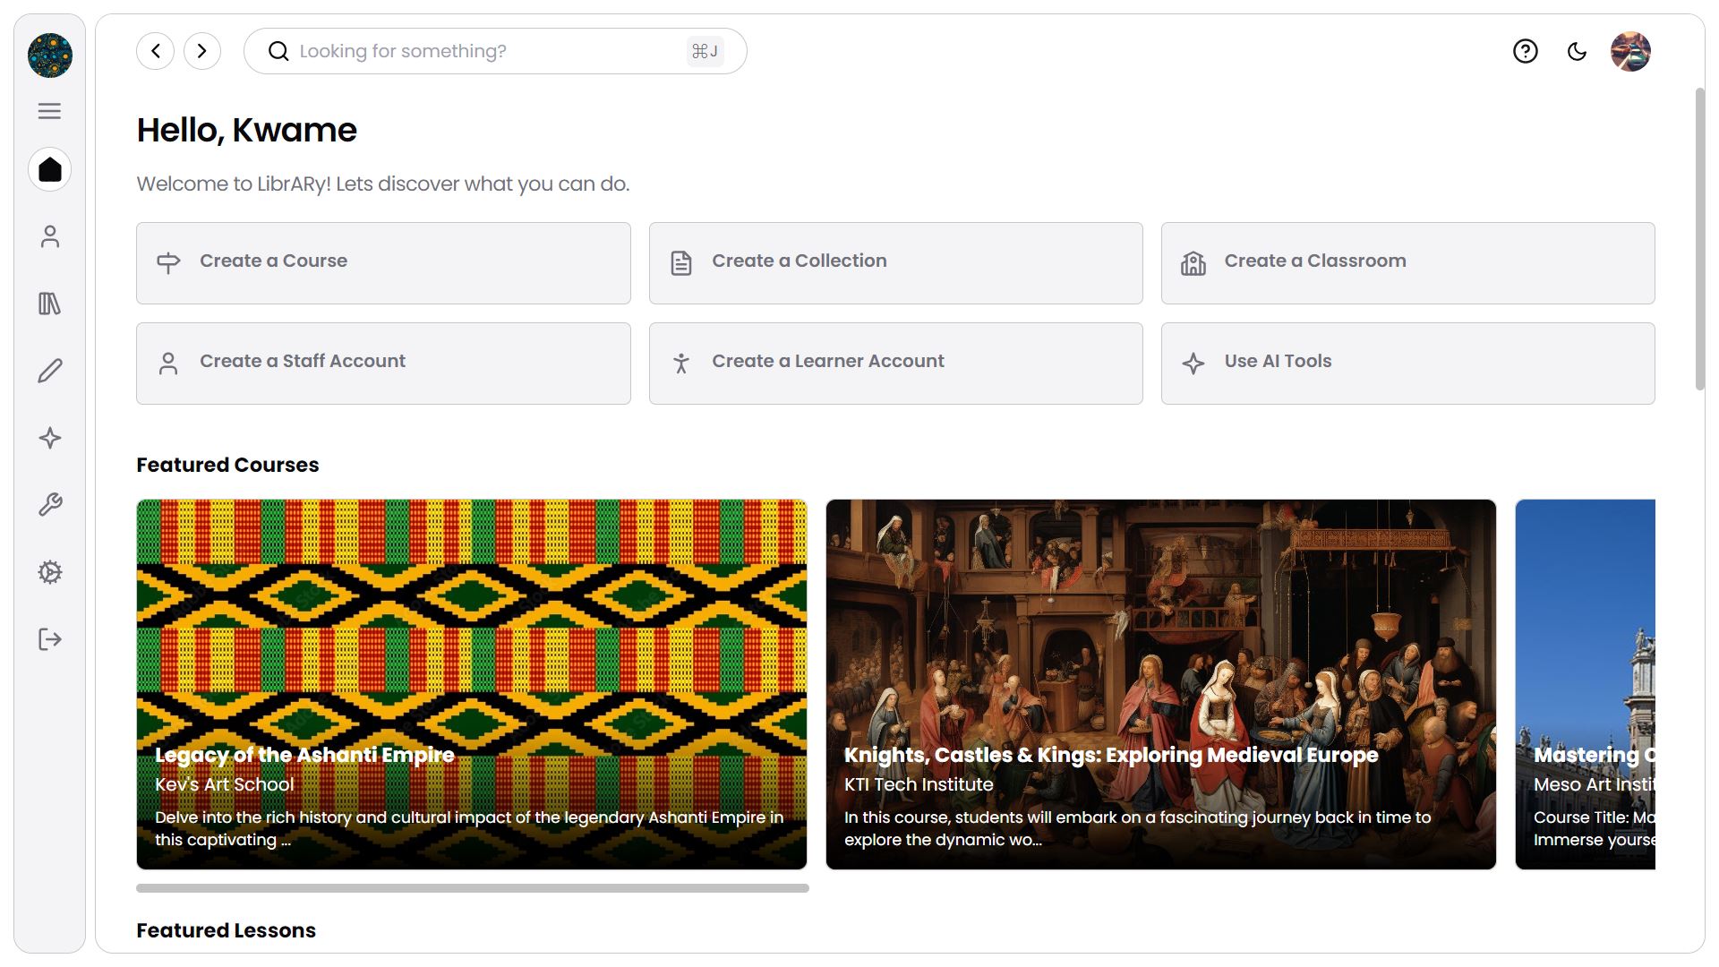Open the partially visible Mastering course card
Screen dimensions: 1719x967
1586,684
